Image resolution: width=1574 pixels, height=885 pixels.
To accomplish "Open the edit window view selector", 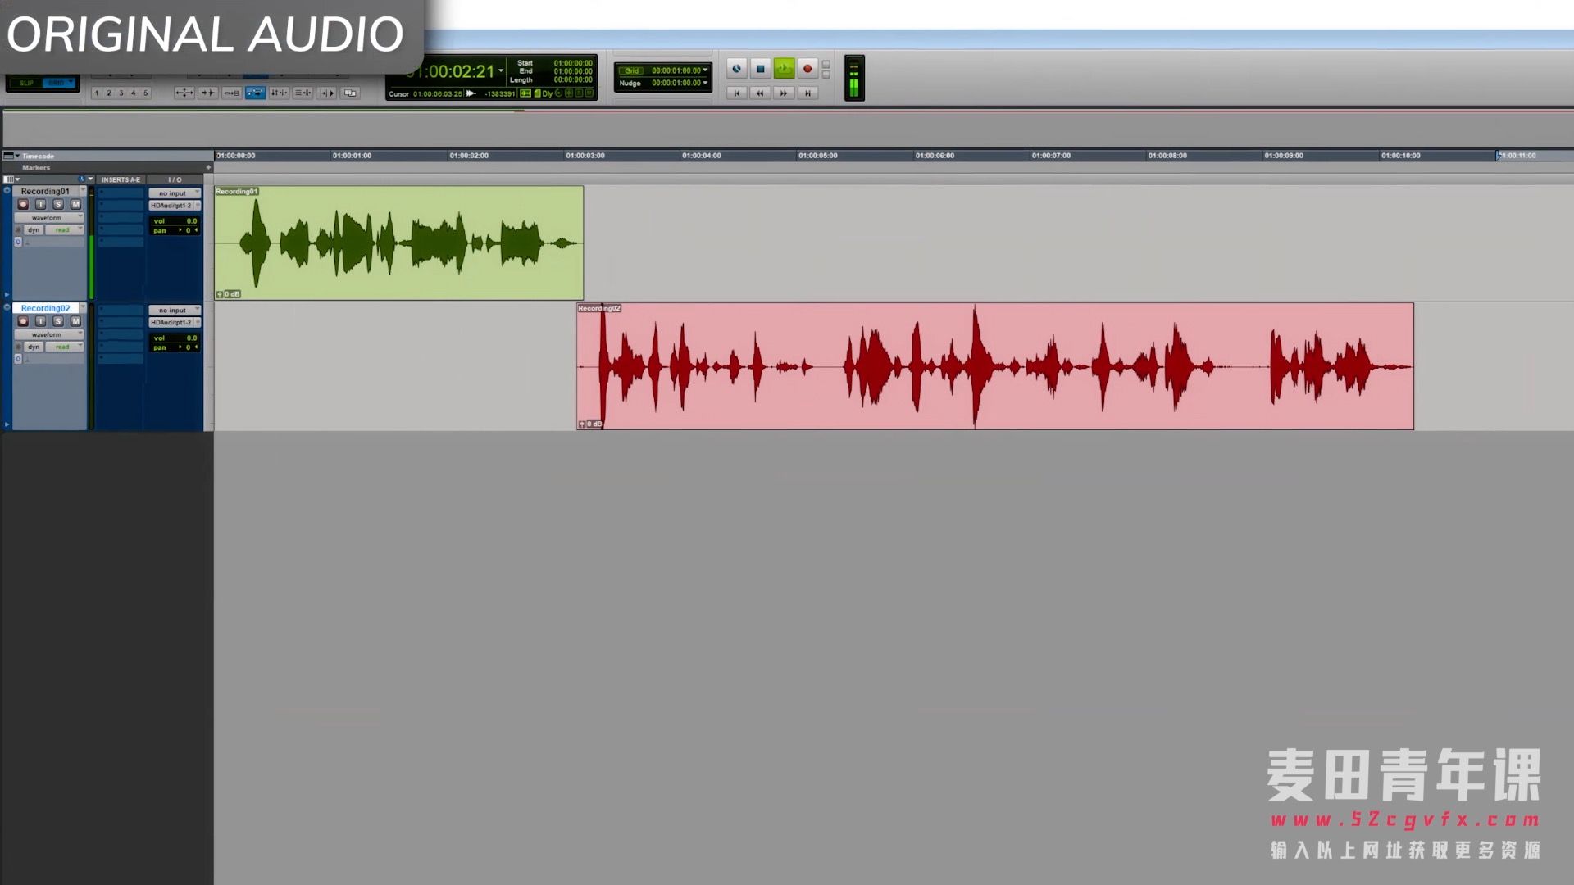I will 11,179.
